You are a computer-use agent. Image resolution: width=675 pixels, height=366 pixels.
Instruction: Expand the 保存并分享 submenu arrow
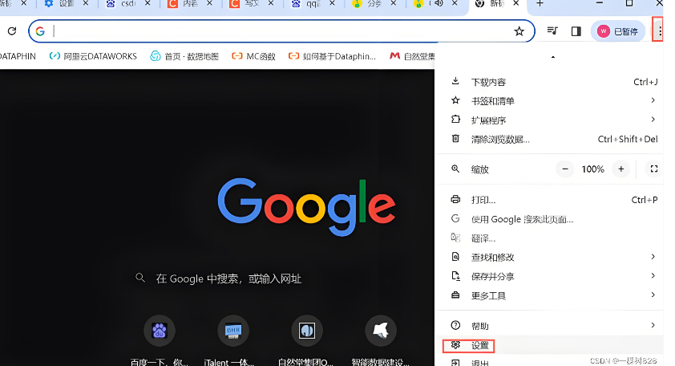pos(653,275)
